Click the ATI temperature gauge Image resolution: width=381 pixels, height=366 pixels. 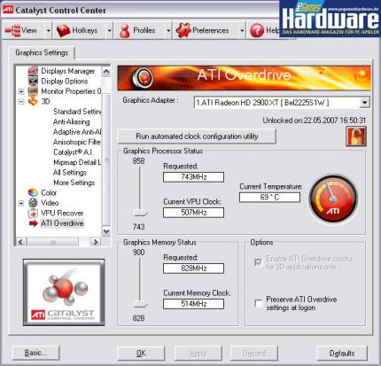coord(333,199)
